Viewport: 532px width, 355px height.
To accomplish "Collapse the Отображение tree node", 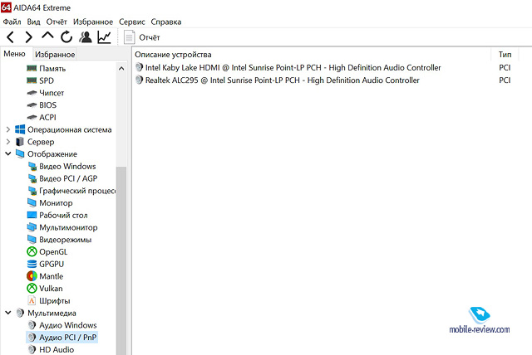I will pyautogui.click(x=8, y=154).
